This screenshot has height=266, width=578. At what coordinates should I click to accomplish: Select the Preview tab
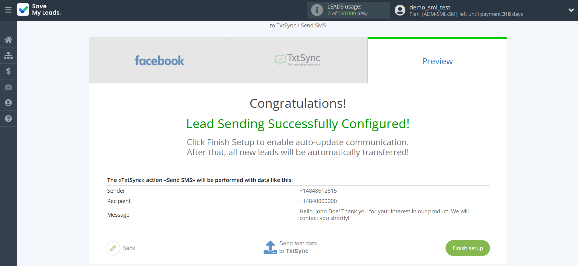437,61
